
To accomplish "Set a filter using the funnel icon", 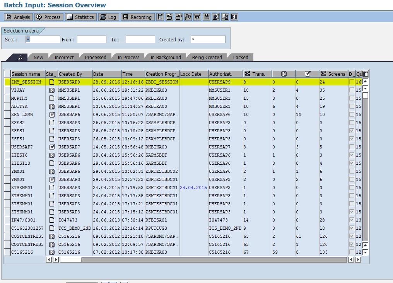I will (x=197, y=17).
